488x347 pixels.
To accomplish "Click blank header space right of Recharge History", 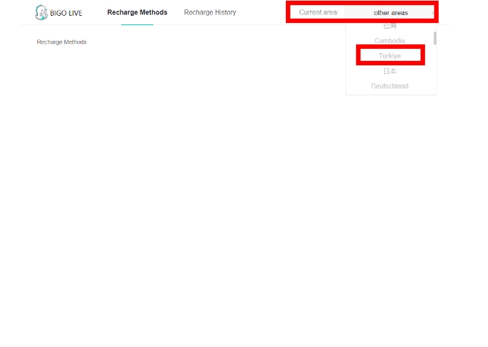I will click(x=262, y=12).
